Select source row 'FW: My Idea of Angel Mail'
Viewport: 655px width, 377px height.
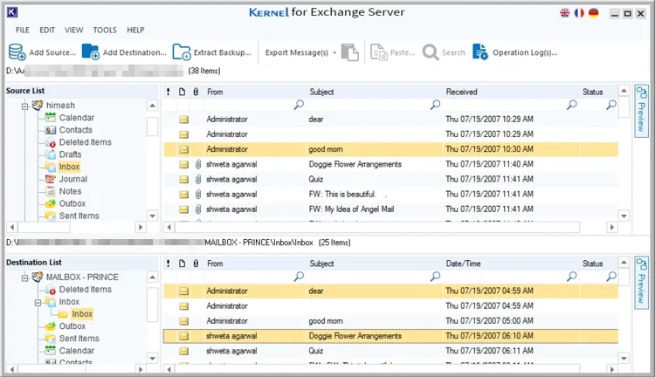click(390, 209)
